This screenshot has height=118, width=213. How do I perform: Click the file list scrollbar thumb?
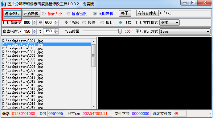pos(94,55)
